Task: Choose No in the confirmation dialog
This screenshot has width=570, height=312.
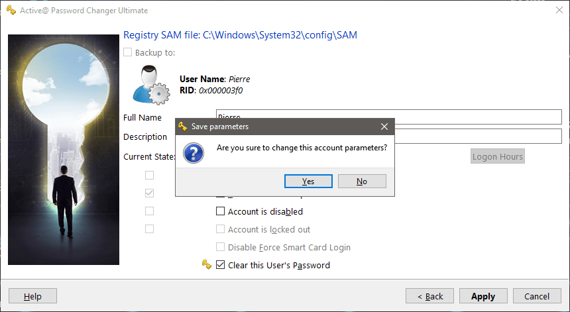Action: click(362, 182)
